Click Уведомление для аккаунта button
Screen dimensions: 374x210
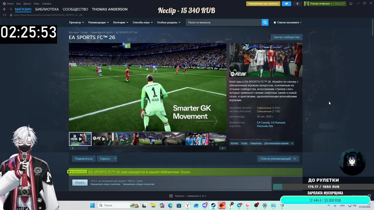pyautogui.click(x=263, y=4)
